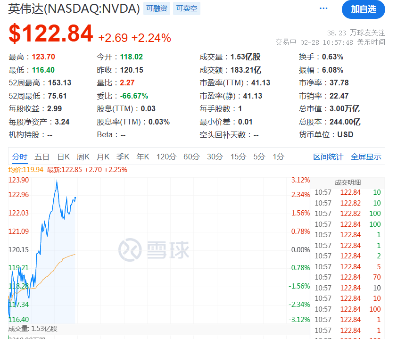
Task: Click the trade row with volume 70
Action: (347, 277)
